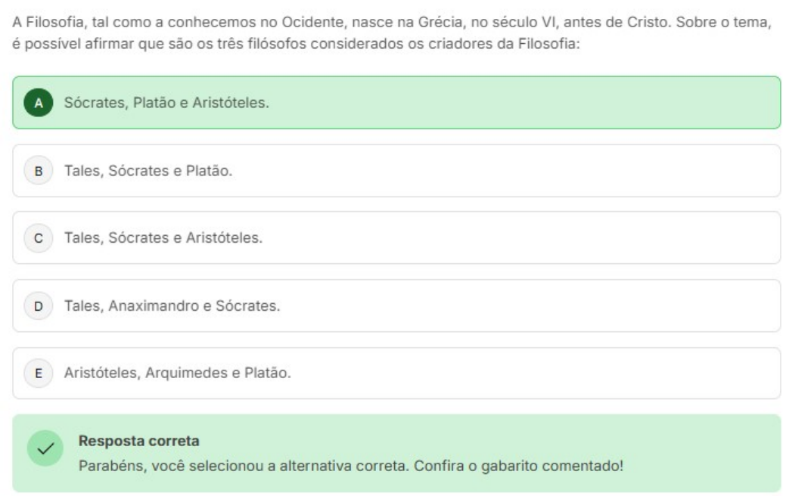Click the green A letter badge
Image resolution: width=786 pixels, height=496 pixels.
tap(39, 103)
